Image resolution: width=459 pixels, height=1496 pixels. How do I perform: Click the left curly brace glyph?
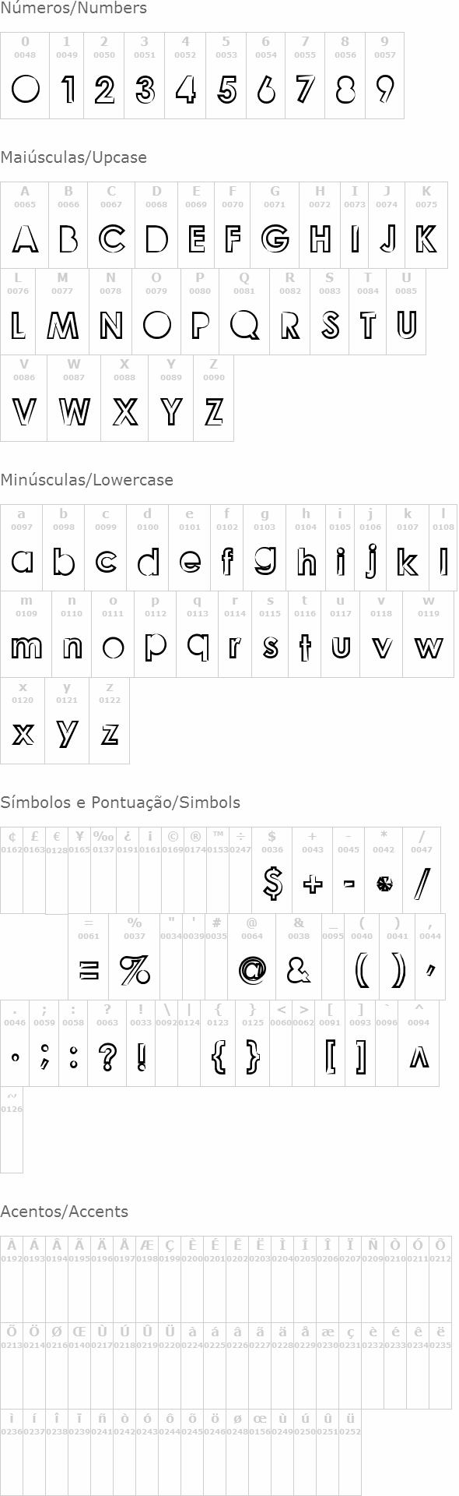219,1057
